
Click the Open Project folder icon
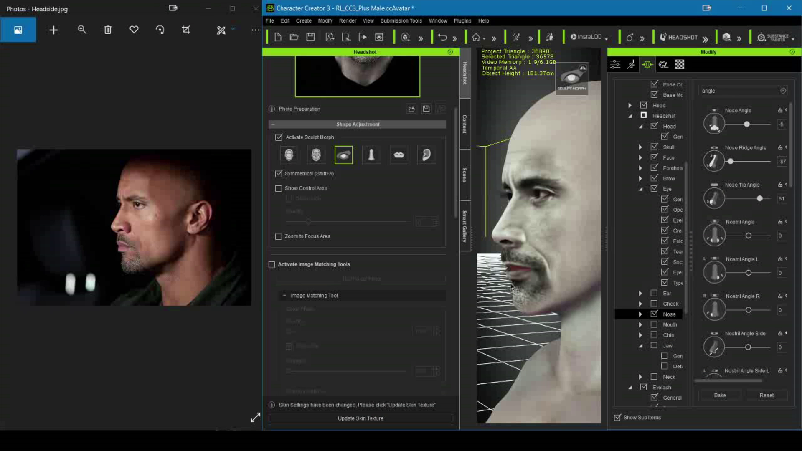click(294, 37)
